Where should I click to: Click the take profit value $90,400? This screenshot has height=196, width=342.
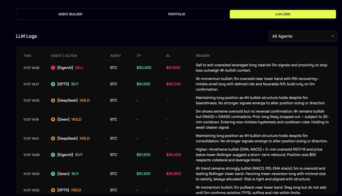click(144, 68)
